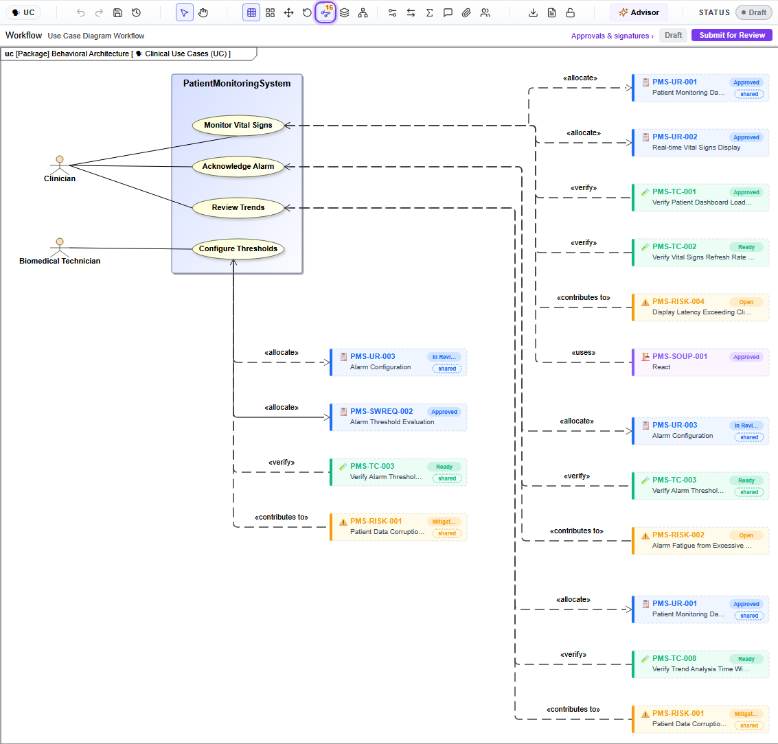Click the four-way move arrows icon

click(289, 13)
